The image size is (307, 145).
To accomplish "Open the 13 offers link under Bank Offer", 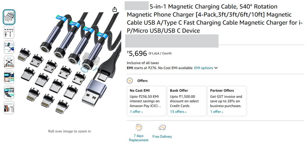I will (178, 112).
